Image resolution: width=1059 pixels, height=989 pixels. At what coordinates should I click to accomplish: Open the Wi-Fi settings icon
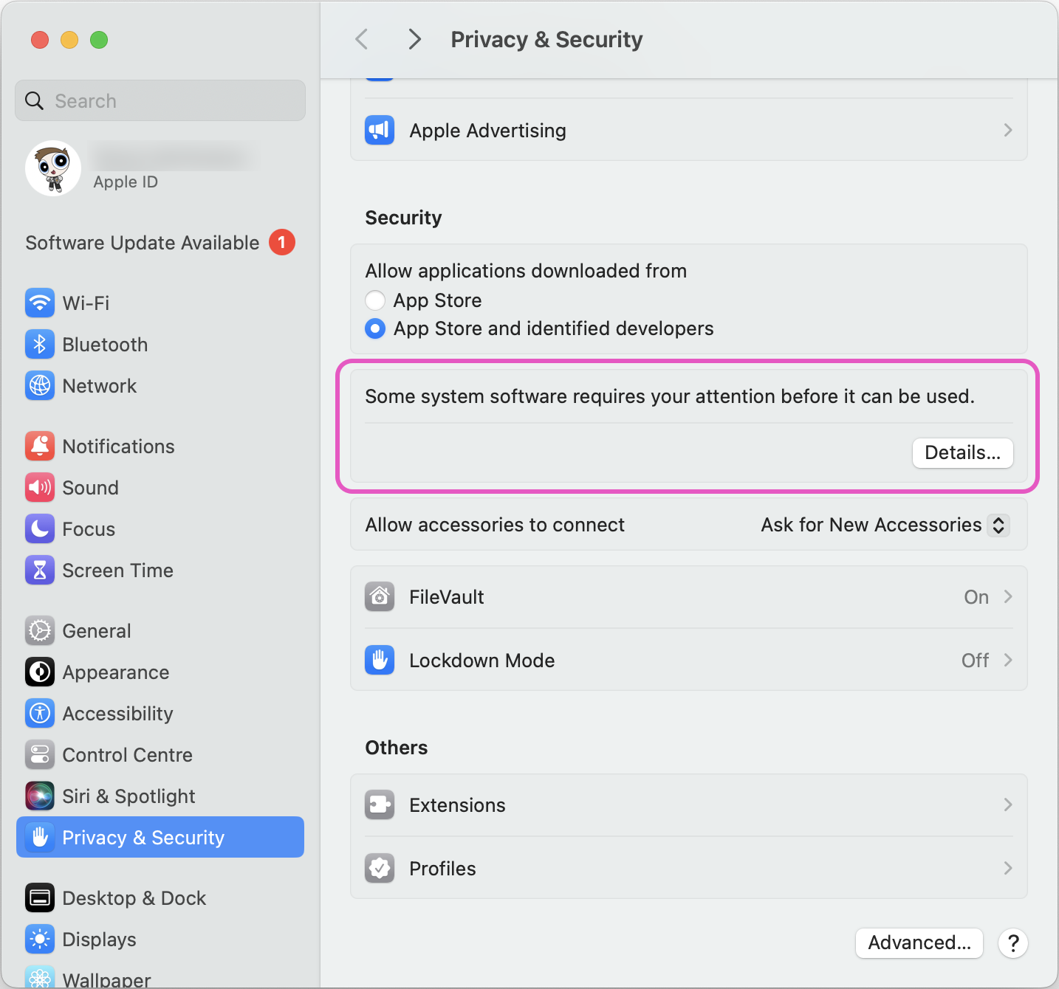(x=40, y=303)
